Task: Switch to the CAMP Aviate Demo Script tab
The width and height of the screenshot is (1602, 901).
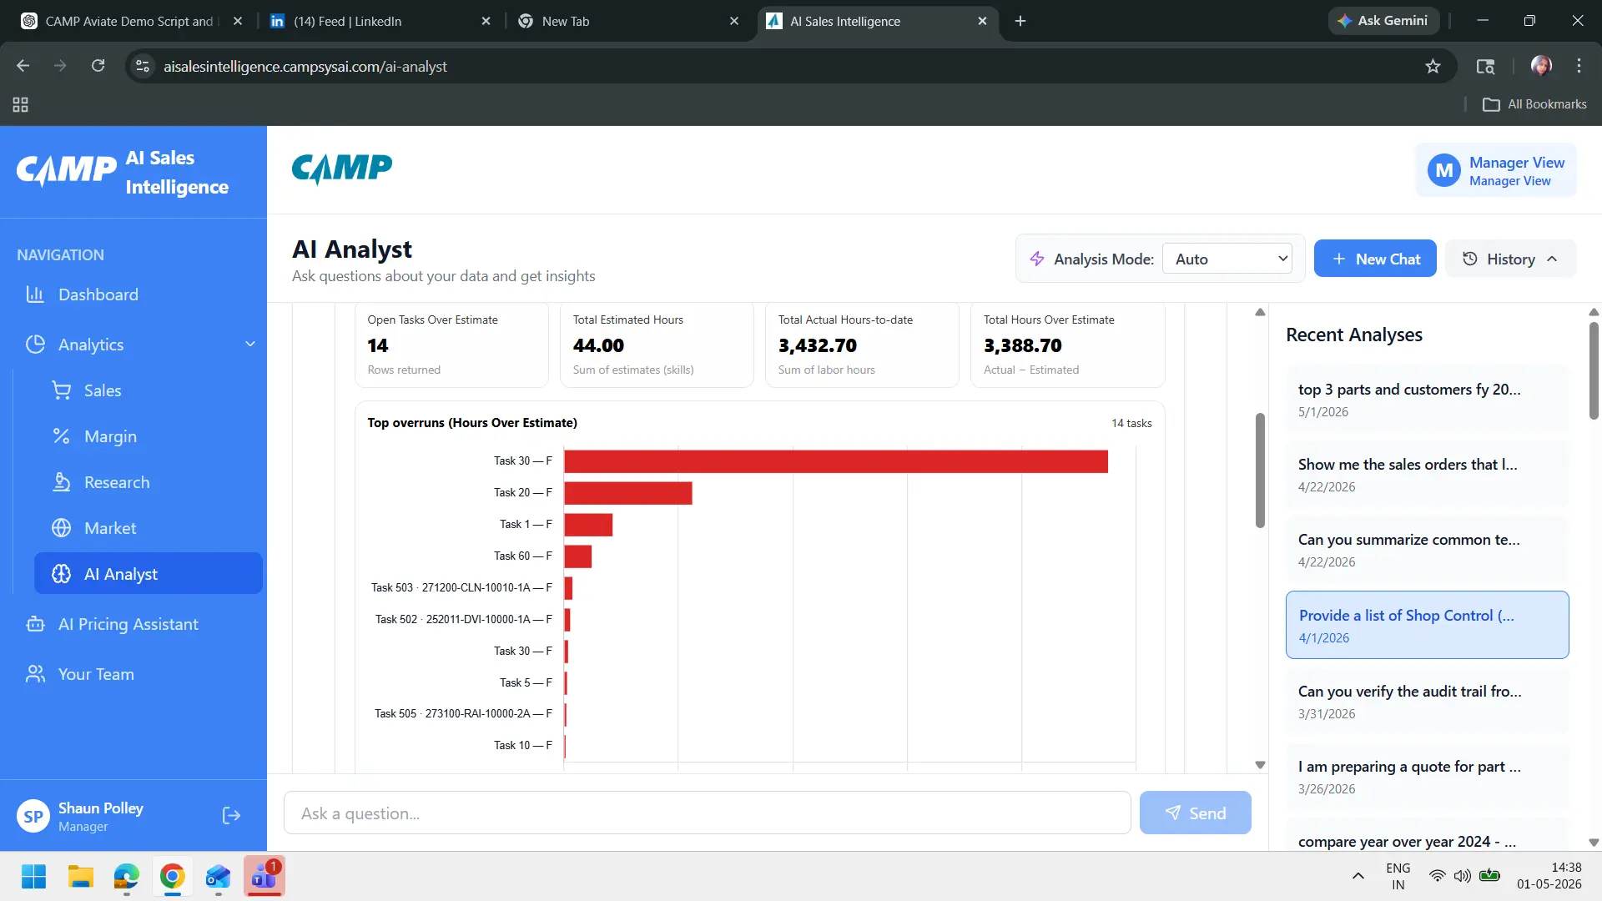Action: (x=130, y=21)
